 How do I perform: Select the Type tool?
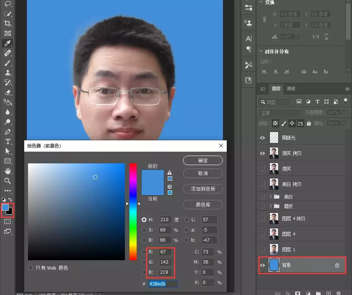[8, 141]
